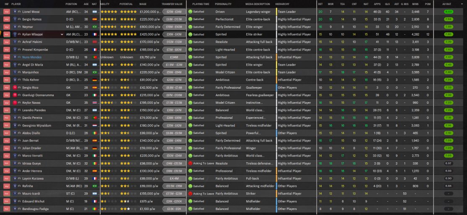Image resolution: width=467 pixels, height=215 pixels.
Task: Click the red goalkeeper shirt icon for Sergio Rico
Action: [x=15, y=87]
